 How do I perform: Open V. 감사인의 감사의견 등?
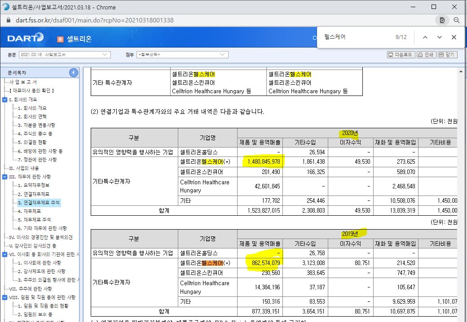coord(32,246)
